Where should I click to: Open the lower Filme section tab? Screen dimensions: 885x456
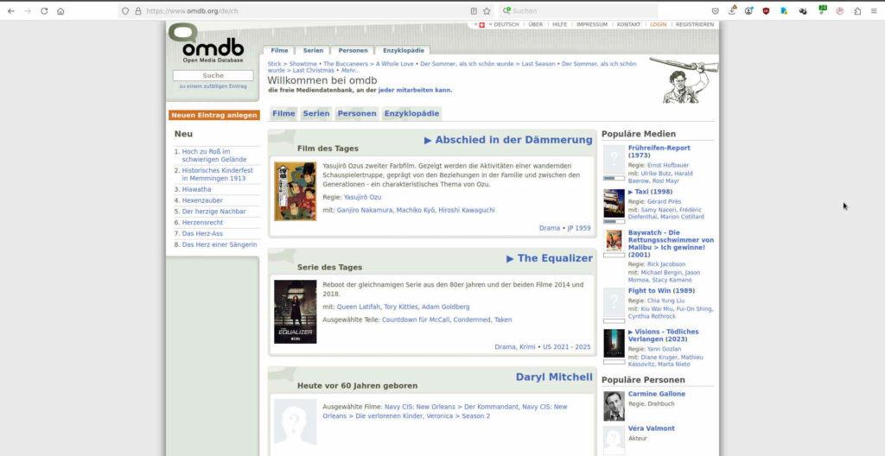(x=283, y=113)
